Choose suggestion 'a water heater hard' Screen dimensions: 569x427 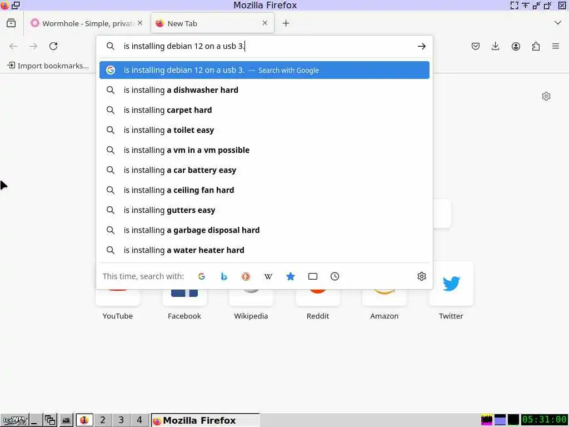(x=264, y=250)
